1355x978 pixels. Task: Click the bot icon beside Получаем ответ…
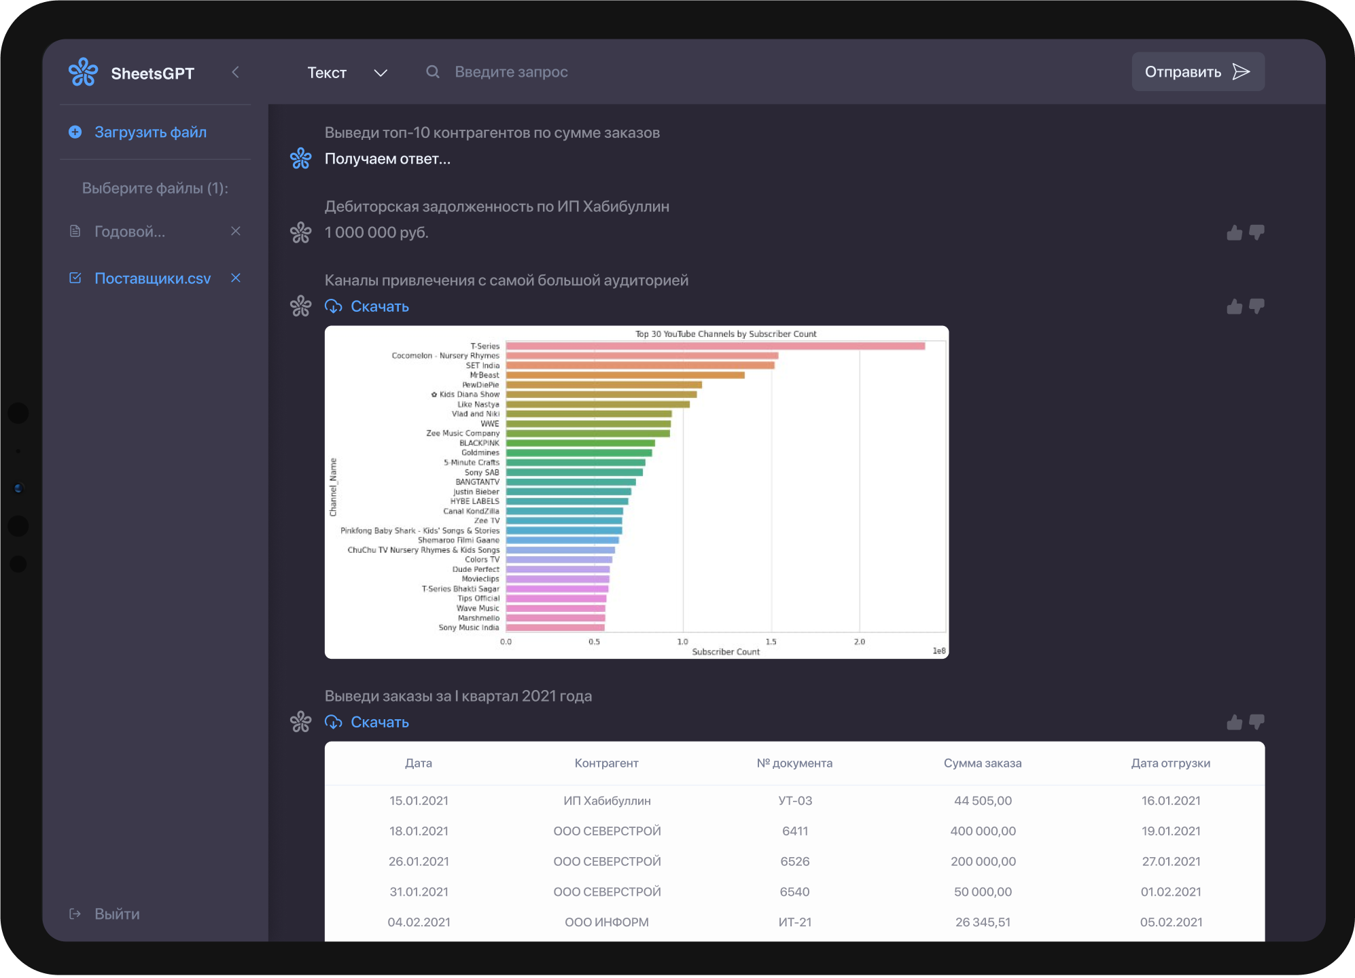[x=301, y=159]
